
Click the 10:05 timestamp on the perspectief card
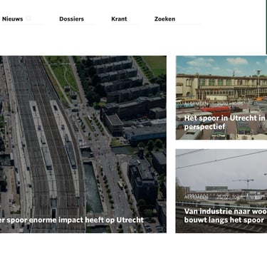(x=237, y=104)
